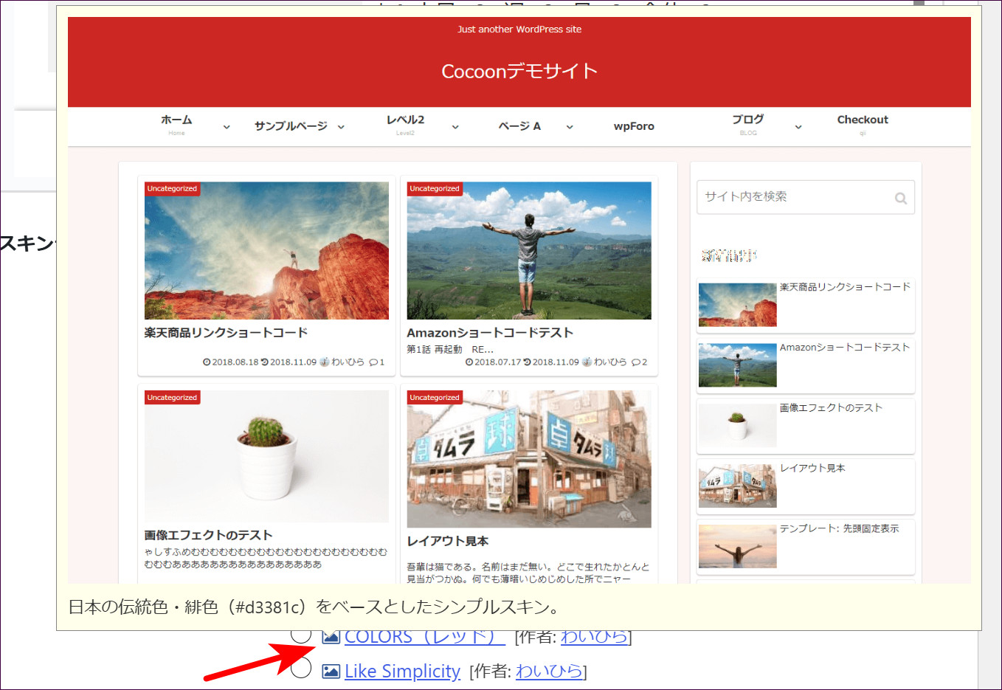Viewport: 1002px width, 690px height.
Task: Click the Amazonショートコードテスト card title
Action: point(490,333)
